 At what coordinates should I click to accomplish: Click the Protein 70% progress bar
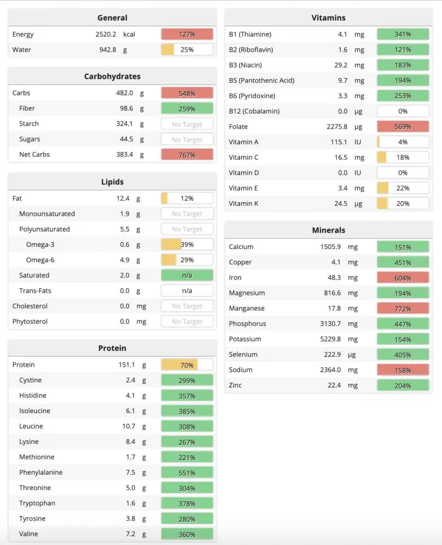[x=187, y=365]
